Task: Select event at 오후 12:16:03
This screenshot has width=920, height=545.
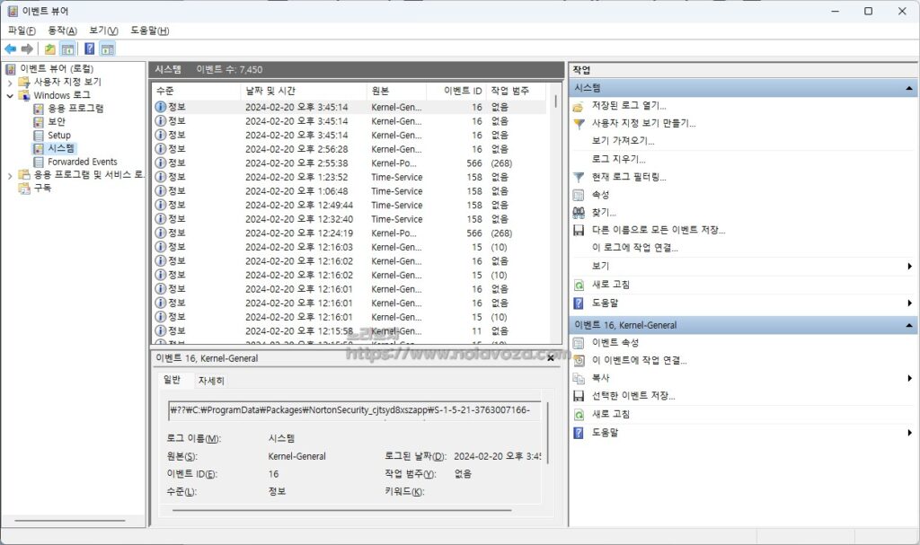Action: pos(350,247)
